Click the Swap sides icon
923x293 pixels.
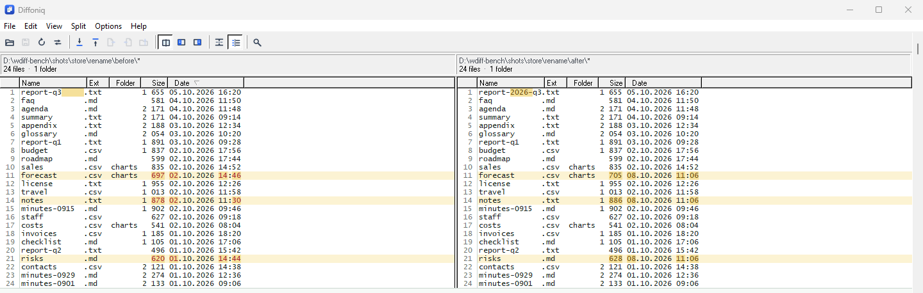[58, 42]
